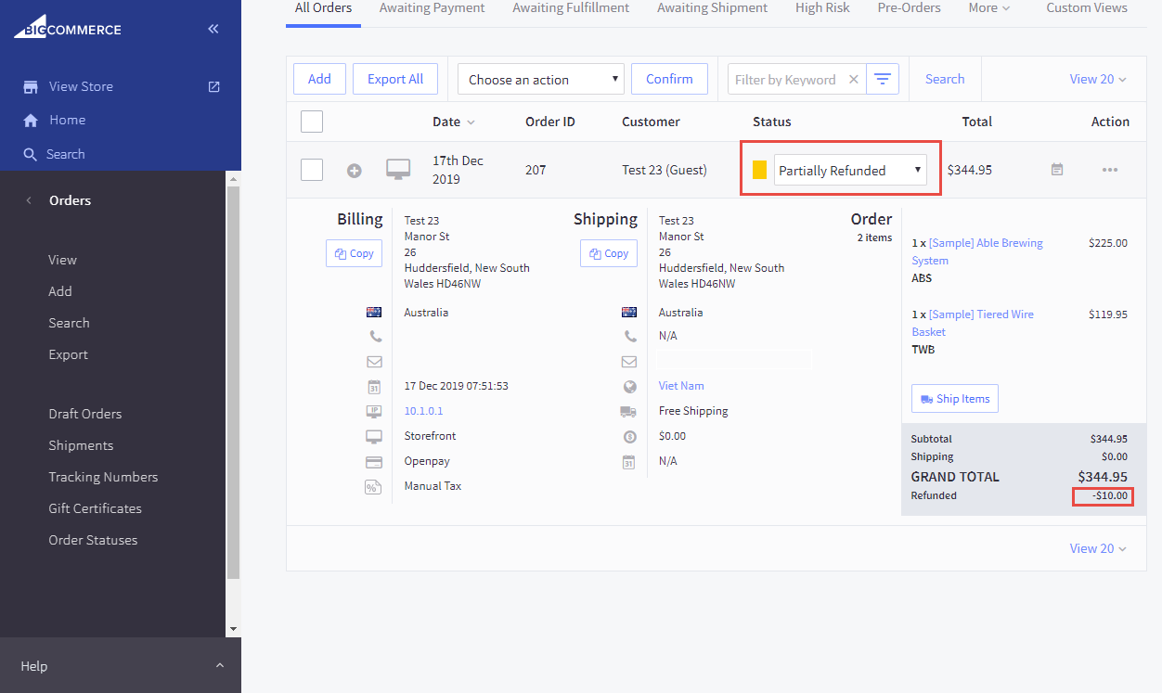Open View Store external link icon

tap(213, 86)
